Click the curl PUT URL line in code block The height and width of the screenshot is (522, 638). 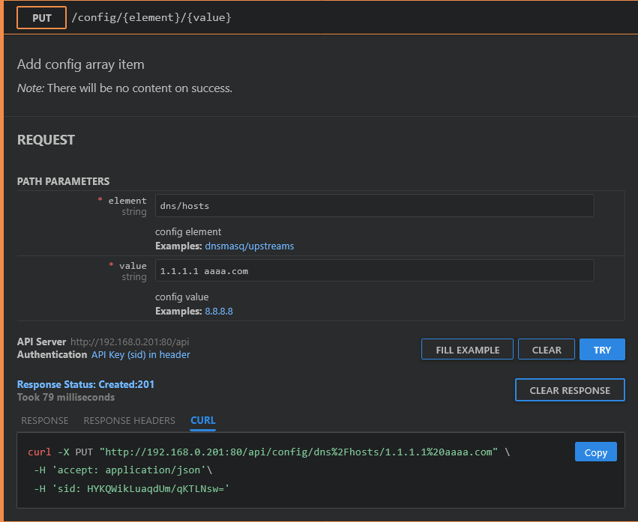268,452
